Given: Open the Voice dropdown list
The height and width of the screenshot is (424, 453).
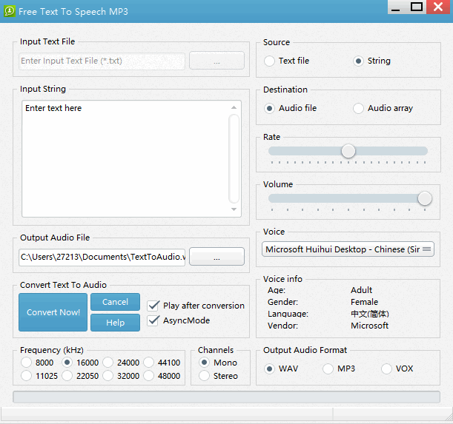Looking at the screenshot, I should coord(348,249).
